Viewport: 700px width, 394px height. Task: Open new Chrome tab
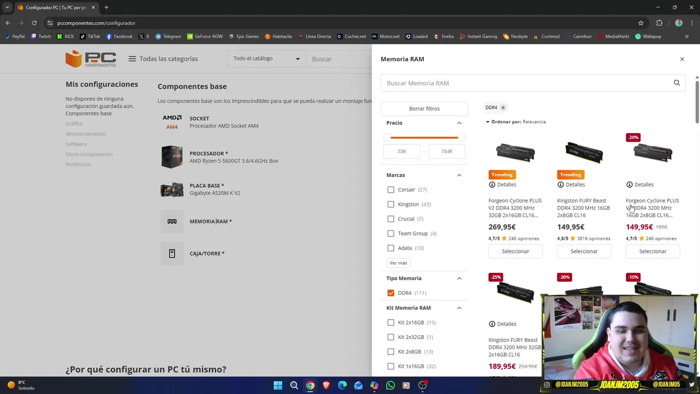point(106,8)
